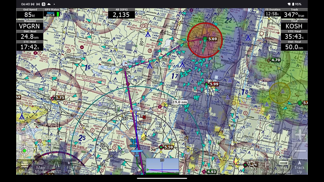Viewport: 324px width, 182px height.
Task: Open the Menu button
Action: (x=24, y=167)
